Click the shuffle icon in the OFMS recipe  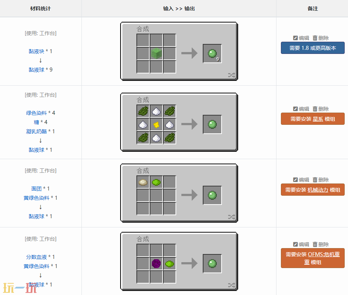click(232, 285)
